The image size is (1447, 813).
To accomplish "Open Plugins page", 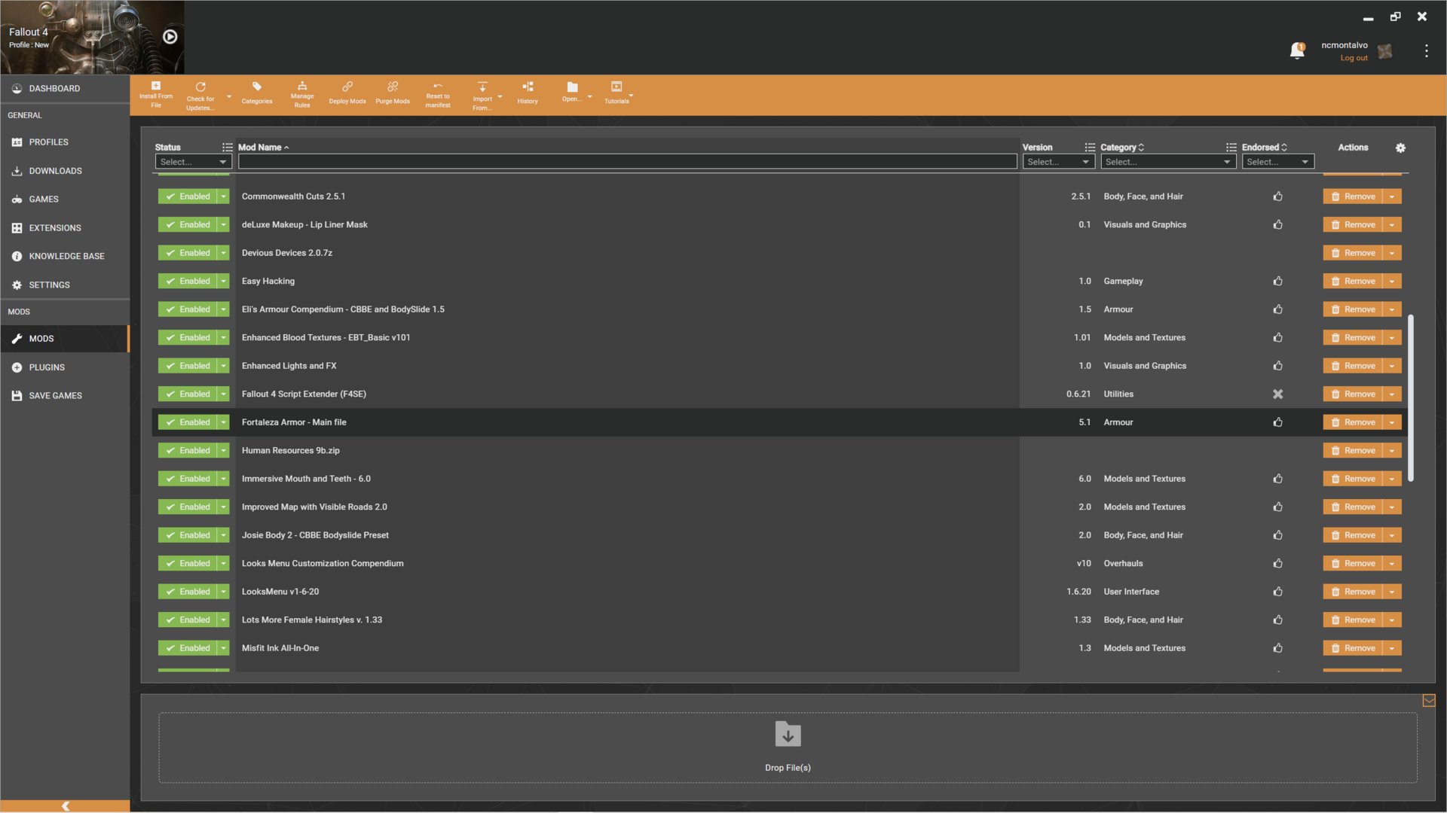I will [x=65, y=367].
